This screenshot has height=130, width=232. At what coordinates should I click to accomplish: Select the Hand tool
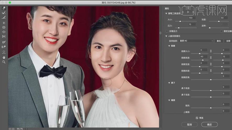(x=4, y=57)
